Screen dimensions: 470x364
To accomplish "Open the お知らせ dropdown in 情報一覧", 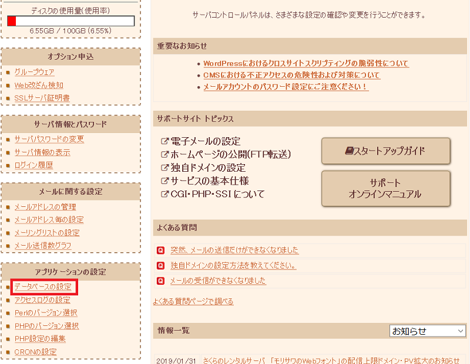I will [427, 331].
